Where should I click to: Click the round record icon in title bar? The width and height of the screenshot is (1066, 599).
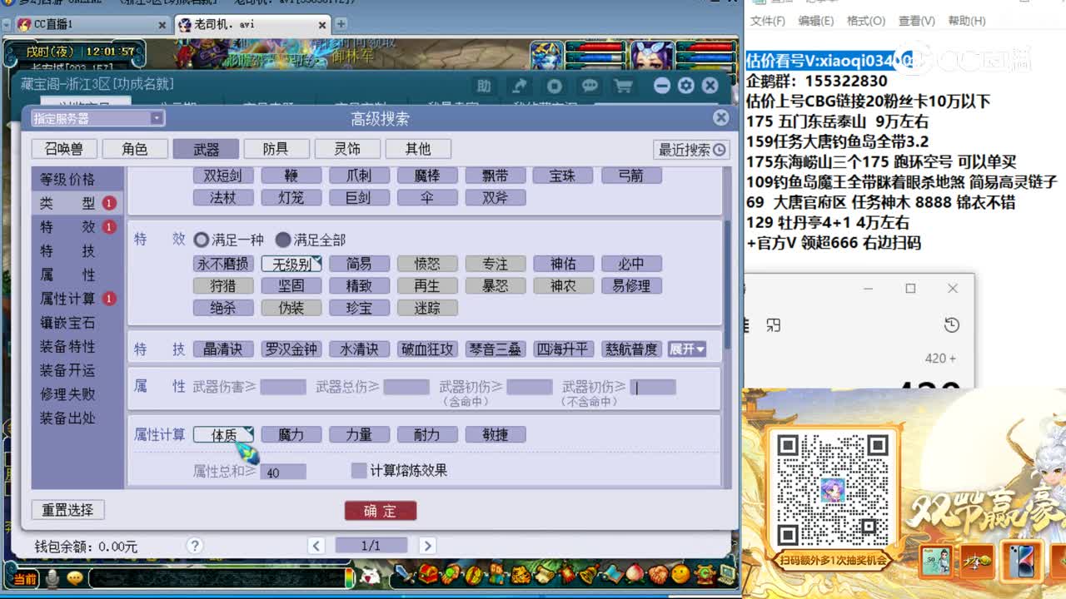coord(555,86)
